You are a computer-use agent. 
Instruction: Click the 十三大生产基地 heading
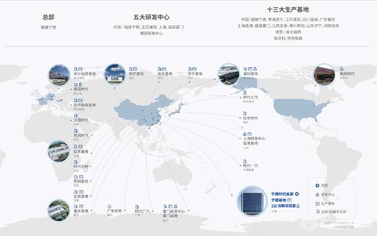pyautogui.click(x=288, y=9)
